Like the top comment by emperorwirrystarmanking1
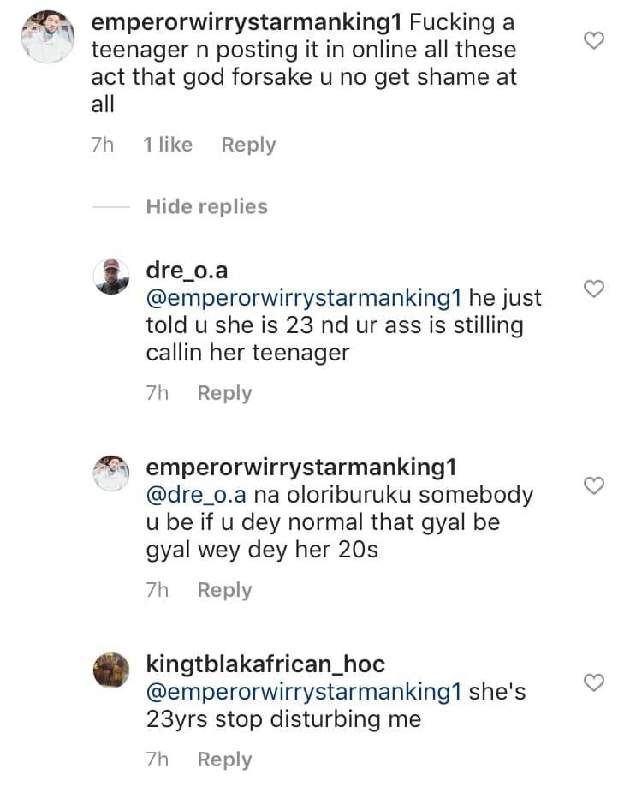 pos(594,39)
